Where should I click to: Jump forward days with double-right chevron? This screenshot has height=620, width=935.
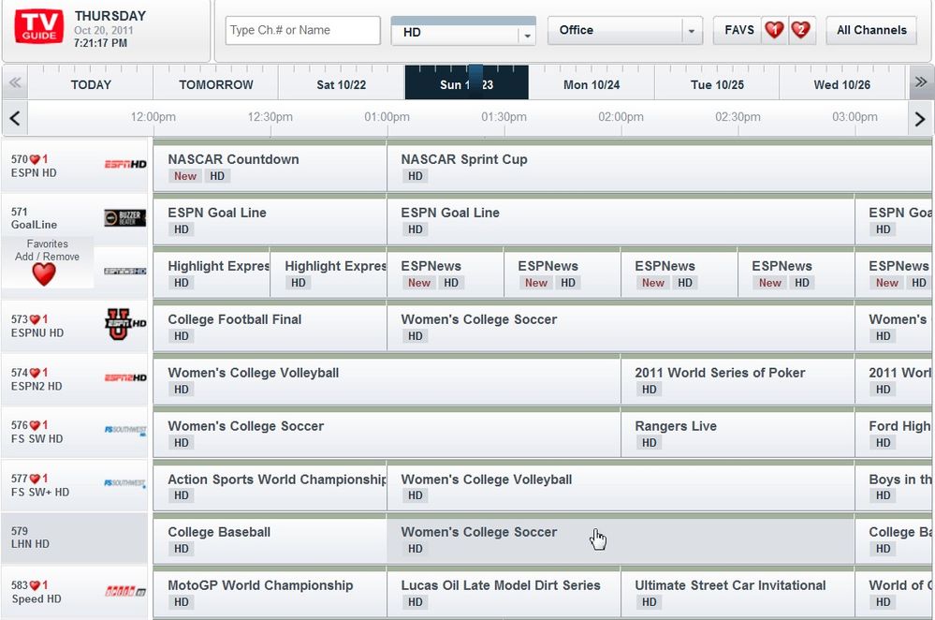click(921, 82)
